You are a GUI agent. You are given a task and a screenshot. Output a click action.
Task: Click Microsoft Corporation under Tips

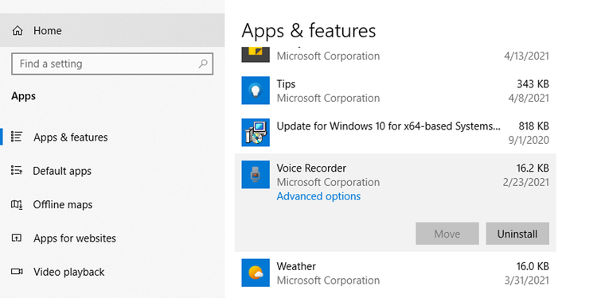pyautogui.click(x=328, y=98)
